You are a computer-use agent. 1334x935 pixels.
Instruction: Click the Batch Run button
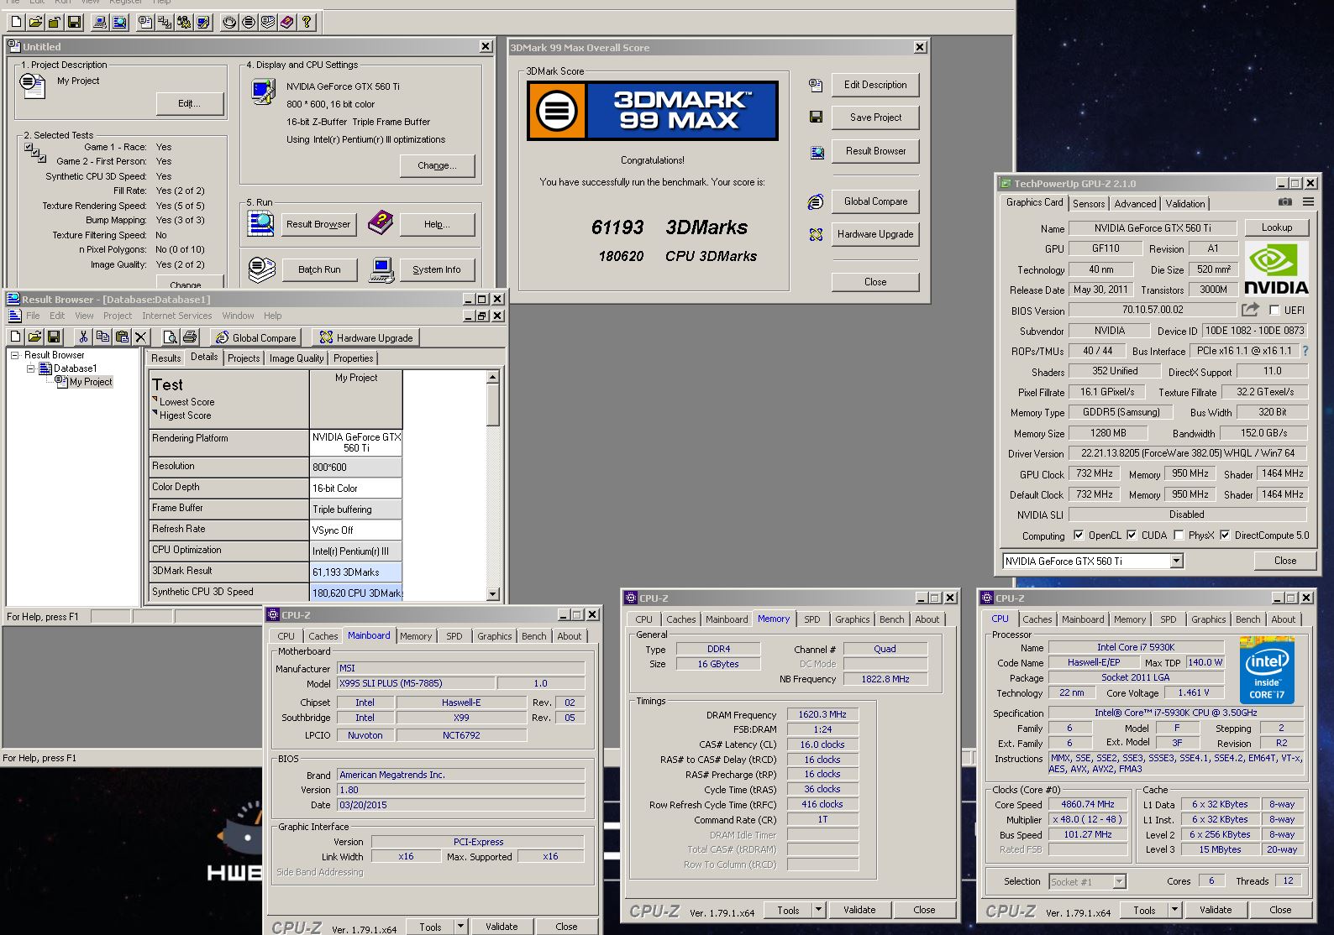[319, 269]
